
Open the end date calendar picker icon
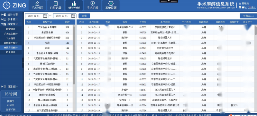click(73, 16)
